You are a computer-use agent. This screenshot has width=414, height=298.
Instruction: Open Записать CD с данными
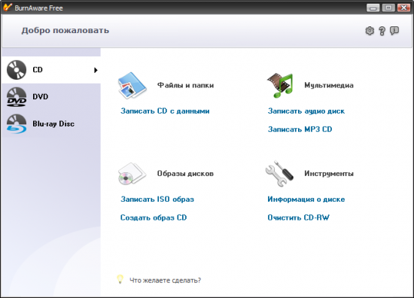[165, 111]
